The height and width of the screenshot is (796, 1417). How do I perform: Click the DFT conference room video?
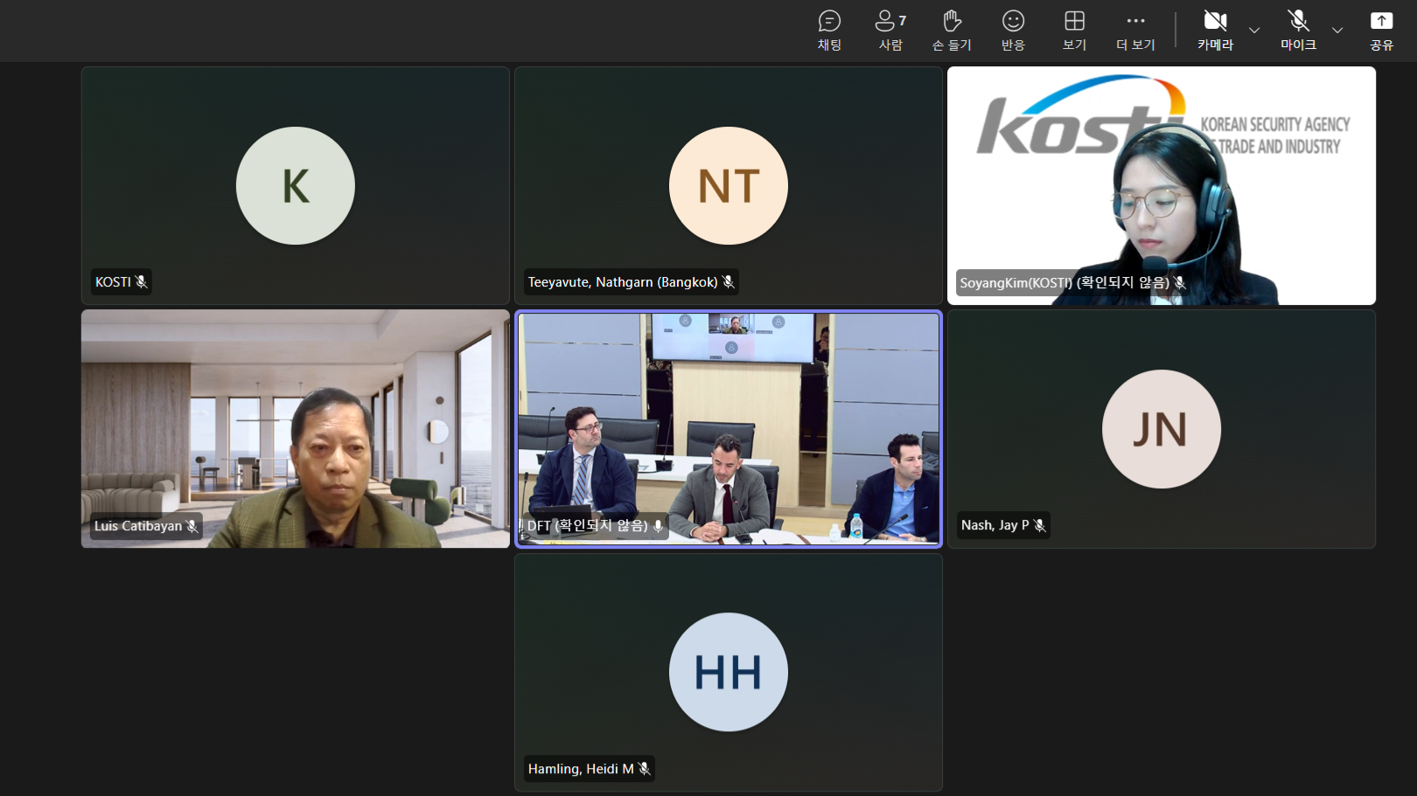(x=728, y=428)
